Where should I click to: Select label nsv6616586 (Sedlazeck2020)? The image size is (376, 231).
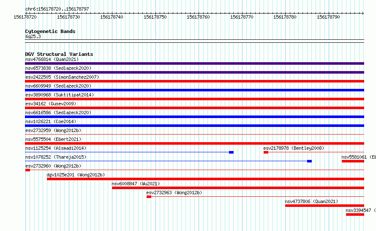58,113
